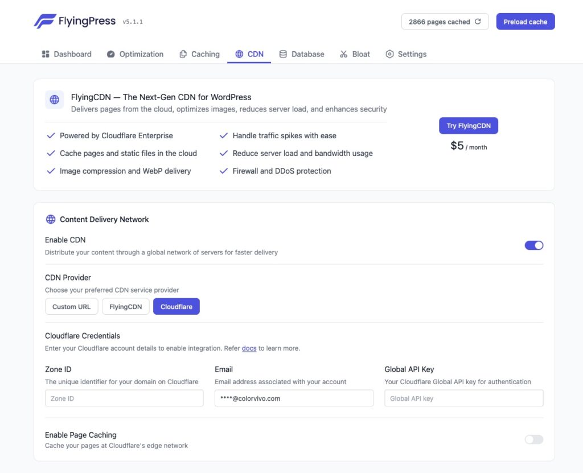583x473 pixels.
Task: Click the FlyingPress brand name
Action: pos(87,21)
